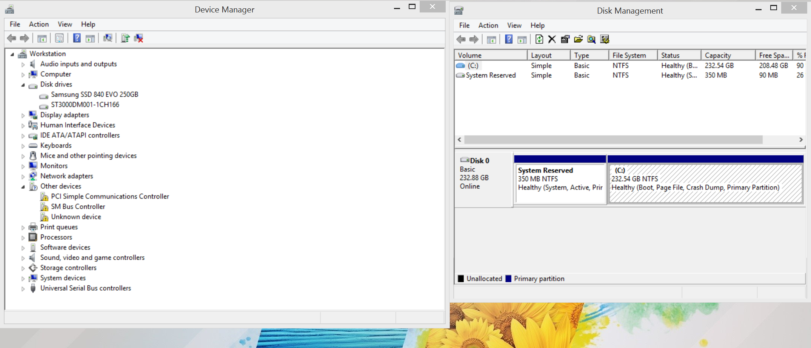This screenshot has width=811, height=348.
Task: Toggle action pane icon in Device Manager toolbar
Action: tap(90, 38)
